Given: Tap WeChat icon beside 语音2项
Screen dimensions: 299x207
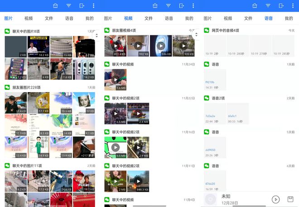Looking at the screenshot, I should pyautogui.click(x=207, y=98).
